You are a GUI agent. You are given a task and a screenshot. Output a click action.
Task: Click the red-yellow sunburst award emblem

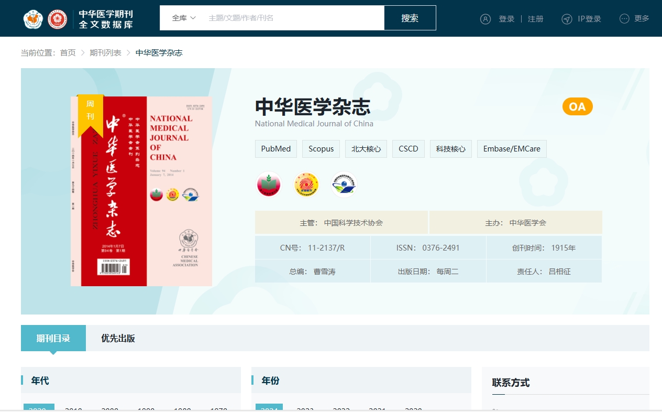point(306,185)
